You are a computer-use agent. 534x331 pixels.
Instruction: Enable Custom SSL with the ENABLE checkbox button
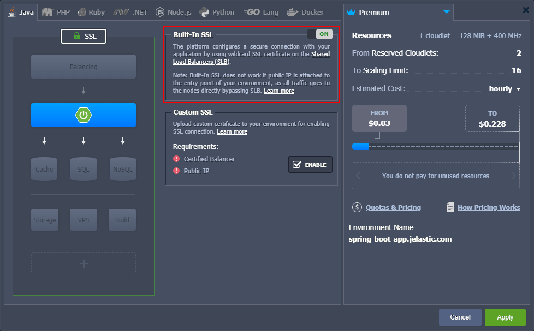coord(310,165)
